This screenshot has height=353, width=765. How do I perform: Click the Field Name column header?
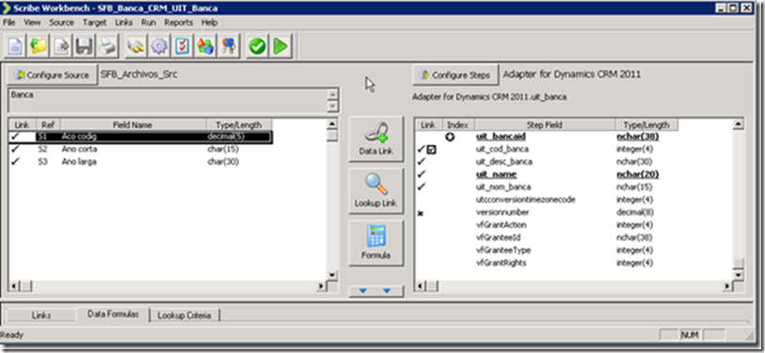tap(133, 125)
